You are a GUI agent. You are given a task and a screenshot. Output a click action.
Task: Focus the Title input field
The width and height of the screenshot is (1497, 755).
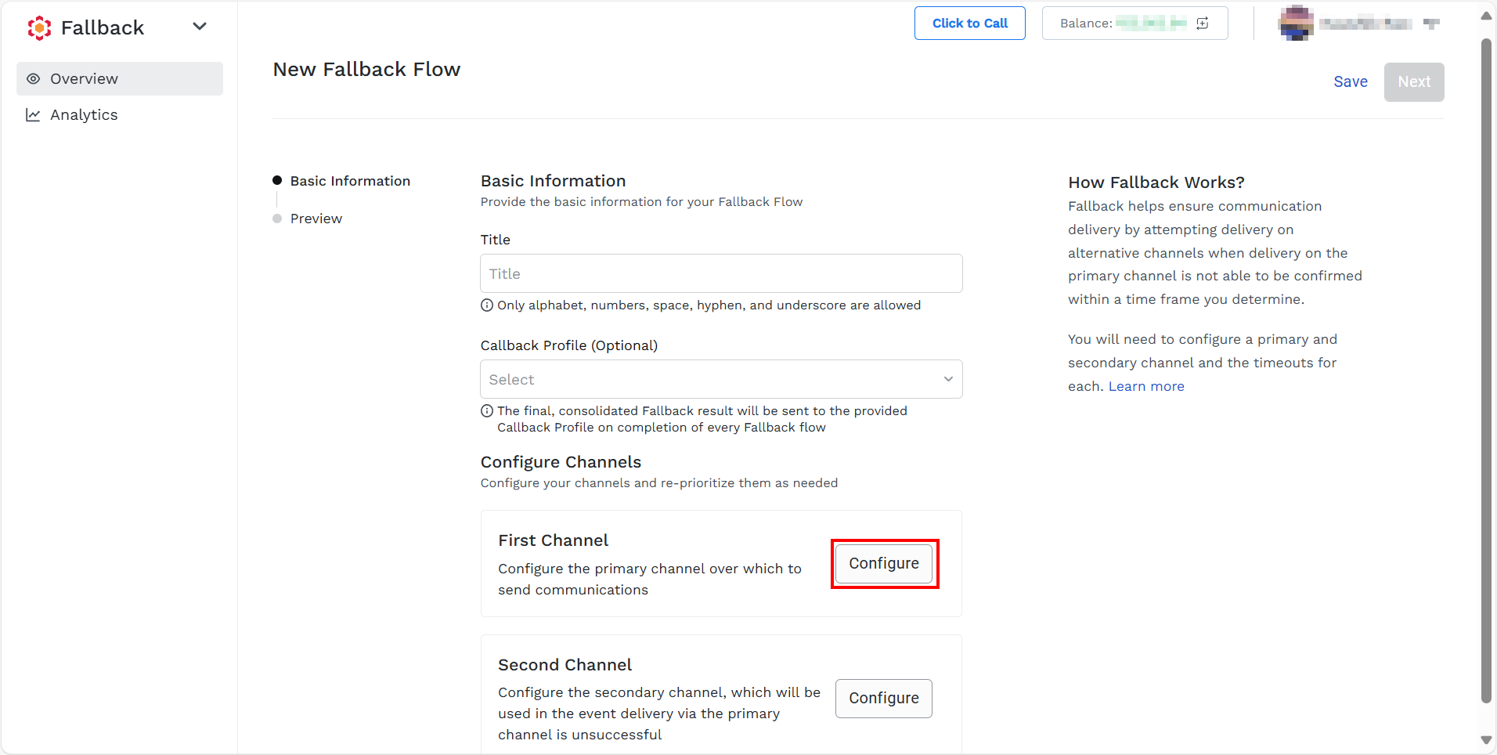(721, 273)
